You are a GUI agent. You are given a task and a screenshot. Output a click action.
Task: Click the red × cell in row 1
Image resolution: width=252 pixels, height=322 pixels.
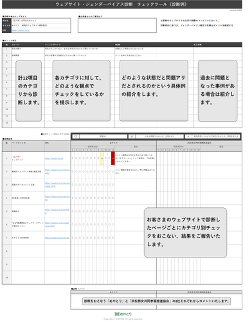113,158
